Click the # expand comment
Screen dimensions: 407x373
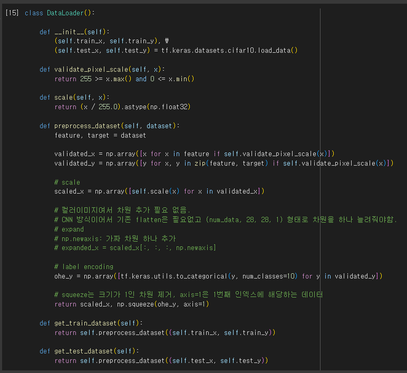[x=69, y=229]
